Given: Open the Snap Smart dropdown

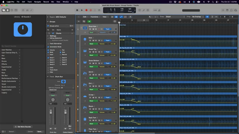Looking at the screenshot, I should [175, 17].
